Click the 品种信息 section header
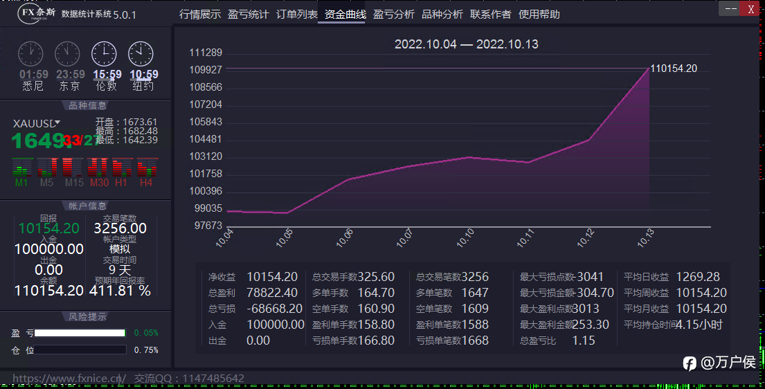 click(87, 105)
